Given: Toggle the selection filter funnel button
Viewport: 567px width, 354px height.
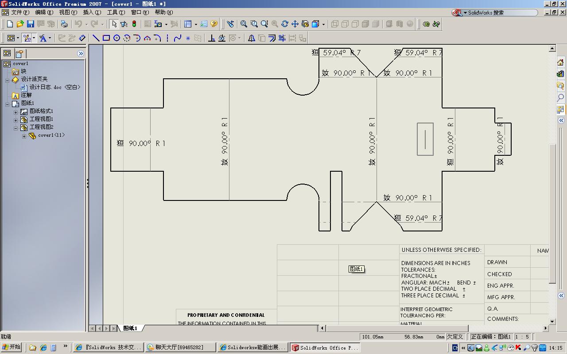Looking at the screenshot, I should tap(124, 24).
